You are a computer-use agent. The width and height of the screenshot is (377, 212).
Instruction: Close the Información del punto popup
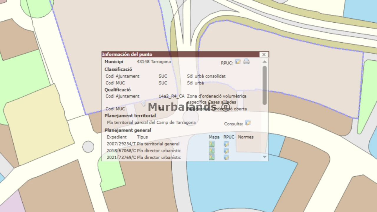coord(264,54)
